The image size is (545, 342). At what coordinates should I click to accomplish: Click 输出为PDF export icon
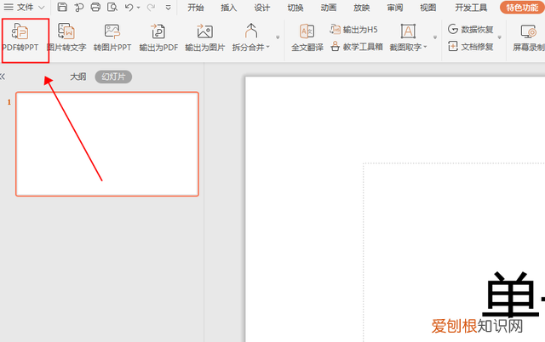point(158,37)
